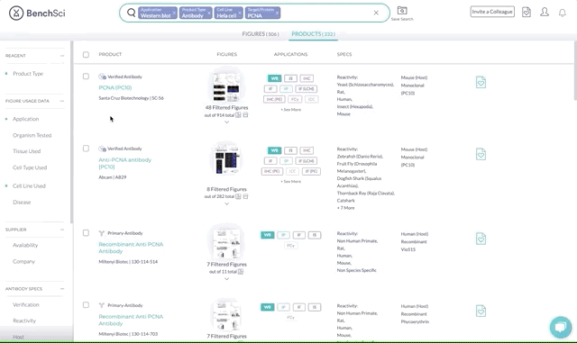Screen dimensions: 577x343
Task: Click Primary-Antibody icon for Miltenyi 130-114-514
Action: (x=102, y=233)
